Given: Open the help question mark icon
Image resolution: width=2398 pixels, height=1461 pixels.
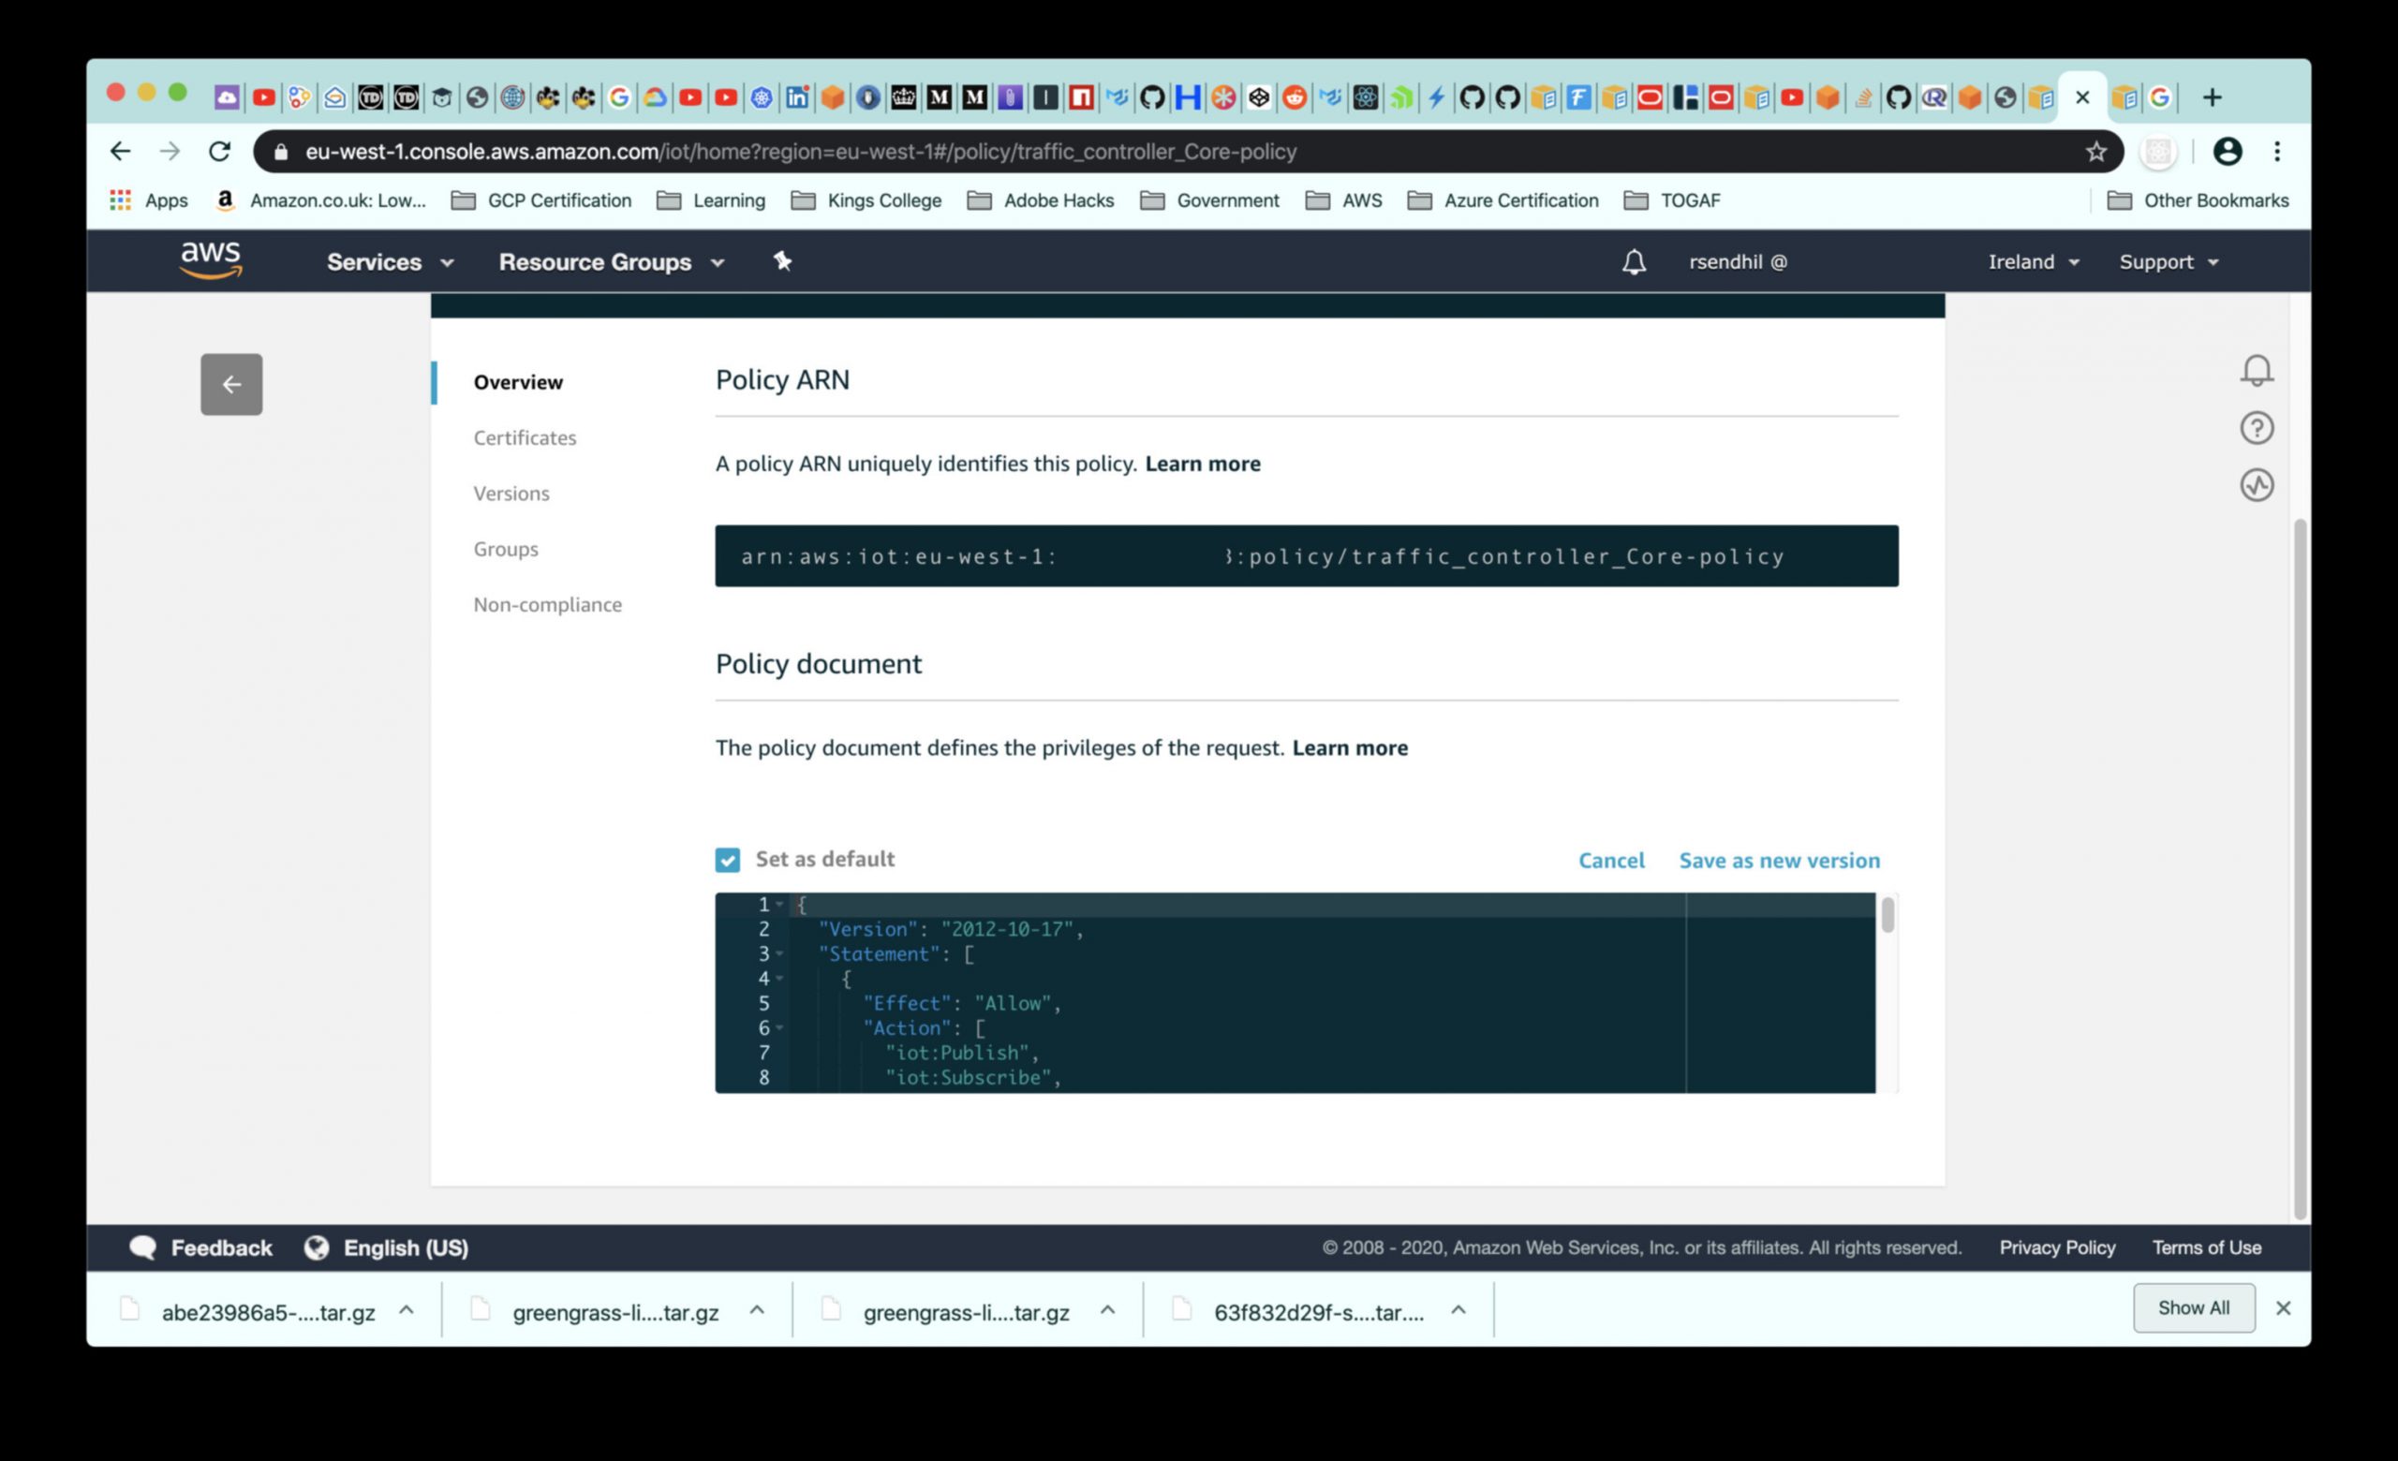Looking at the screenshot, I should (x=2256, y=428).
